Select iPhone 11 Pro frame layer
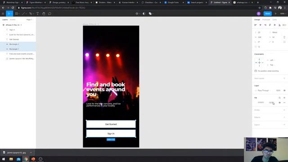The image size is (288, 162). pos(14,25)
